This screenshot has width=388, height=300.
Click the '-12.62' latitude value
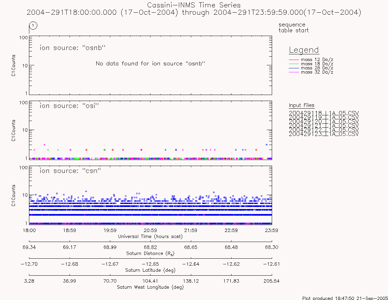[231, 264]
